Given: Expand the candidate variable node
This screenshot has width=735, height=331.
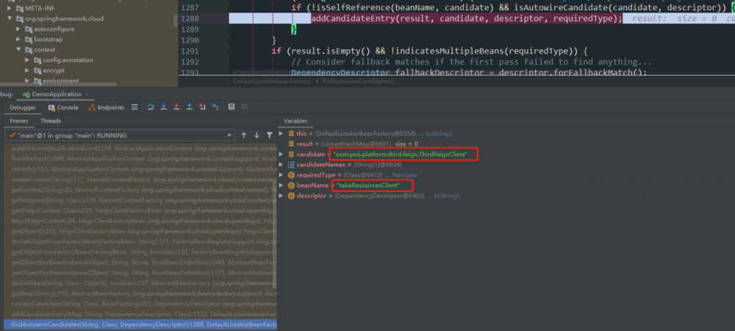Looking at the screenshot, I should pos(282,154).
